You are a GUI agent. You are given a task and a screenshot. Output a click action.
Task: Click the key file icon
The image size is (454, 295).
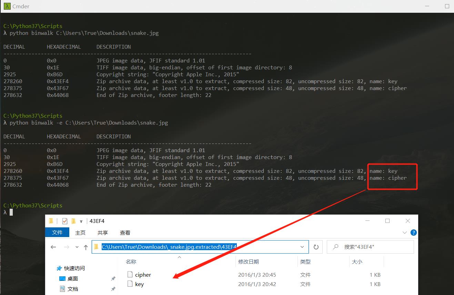point(130,284)
